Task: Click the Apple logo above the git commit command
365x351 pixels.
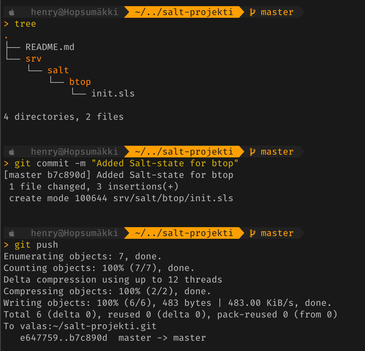Action: pos(12,152)
